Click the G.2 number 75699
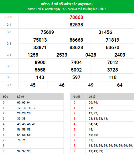The width and height of the screenshot is (134, 154). [47, 32]
